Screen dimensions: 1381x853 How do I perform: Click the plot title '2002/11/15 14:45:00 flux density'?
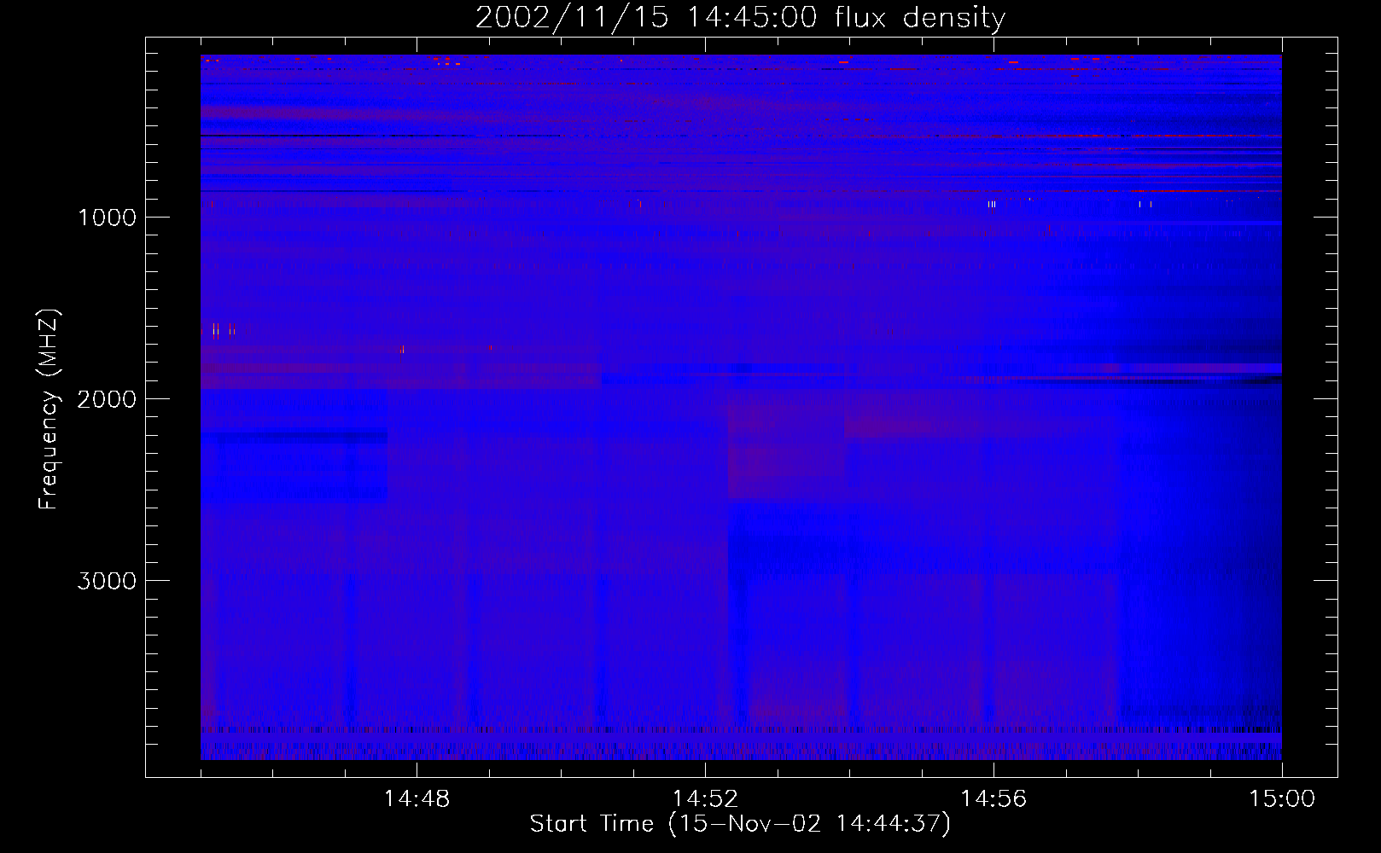[x=740, y=17]
